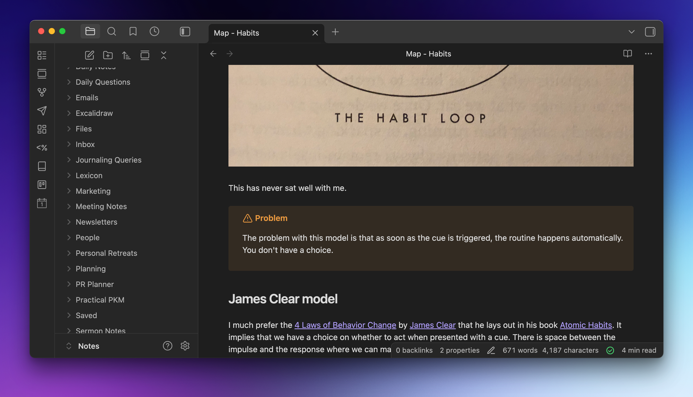Click the top ribbon list-layout icon
Viewport: 693px width, 397px height.
(x=42, y=55)
